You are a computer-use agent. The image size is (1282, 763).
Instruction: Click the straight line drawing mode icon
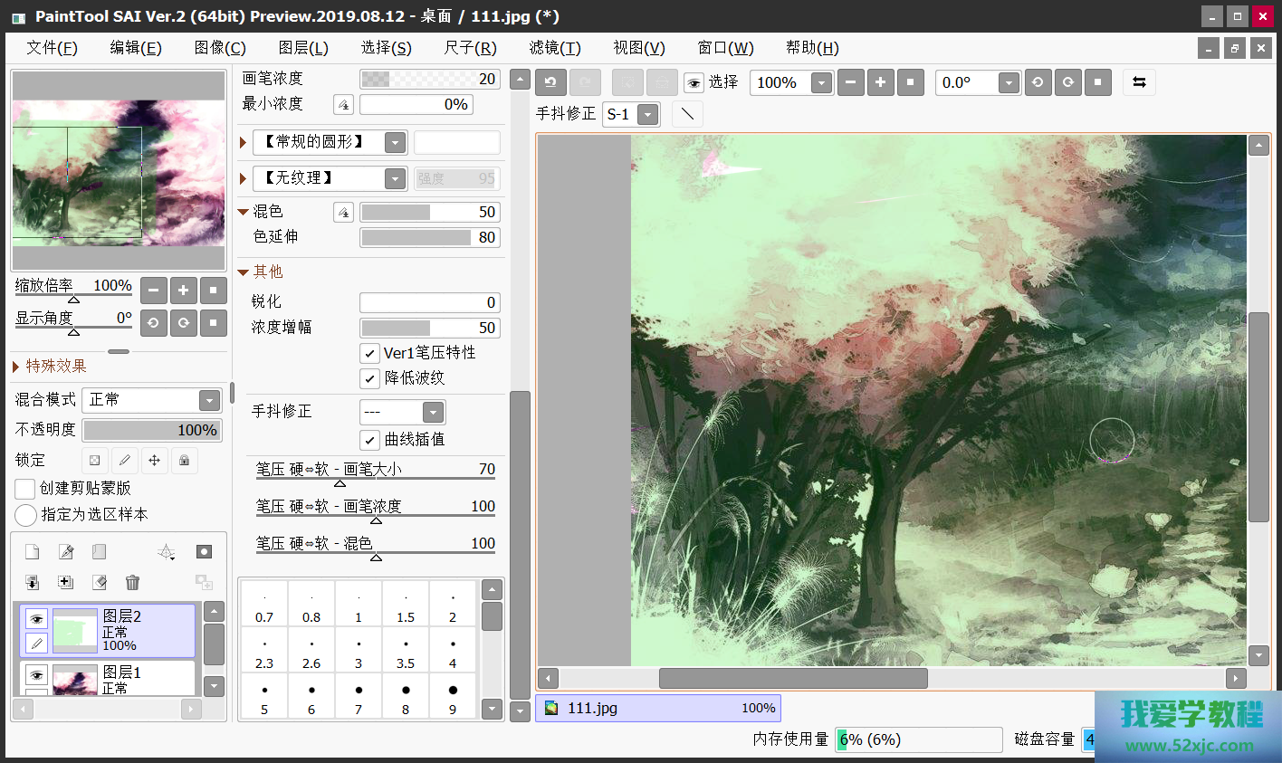coord(687,114)
